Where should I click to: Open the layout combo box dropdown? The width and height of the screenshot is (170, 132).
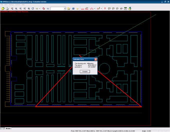[x=65, y=8]
